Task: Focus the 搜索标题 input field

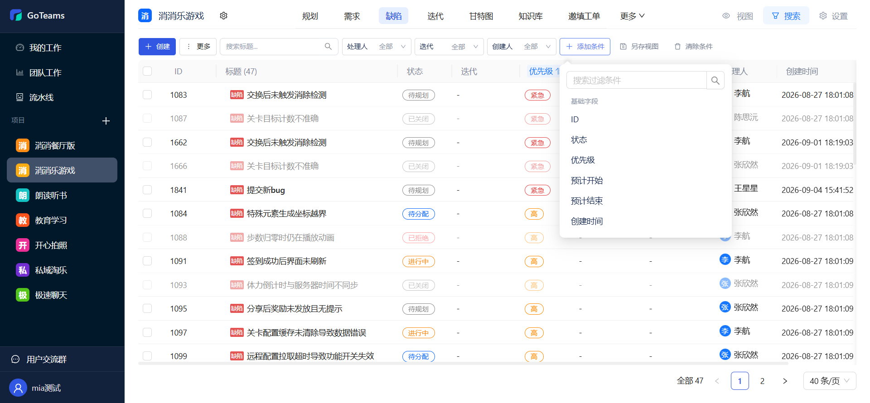Action: tap(274, 47)
